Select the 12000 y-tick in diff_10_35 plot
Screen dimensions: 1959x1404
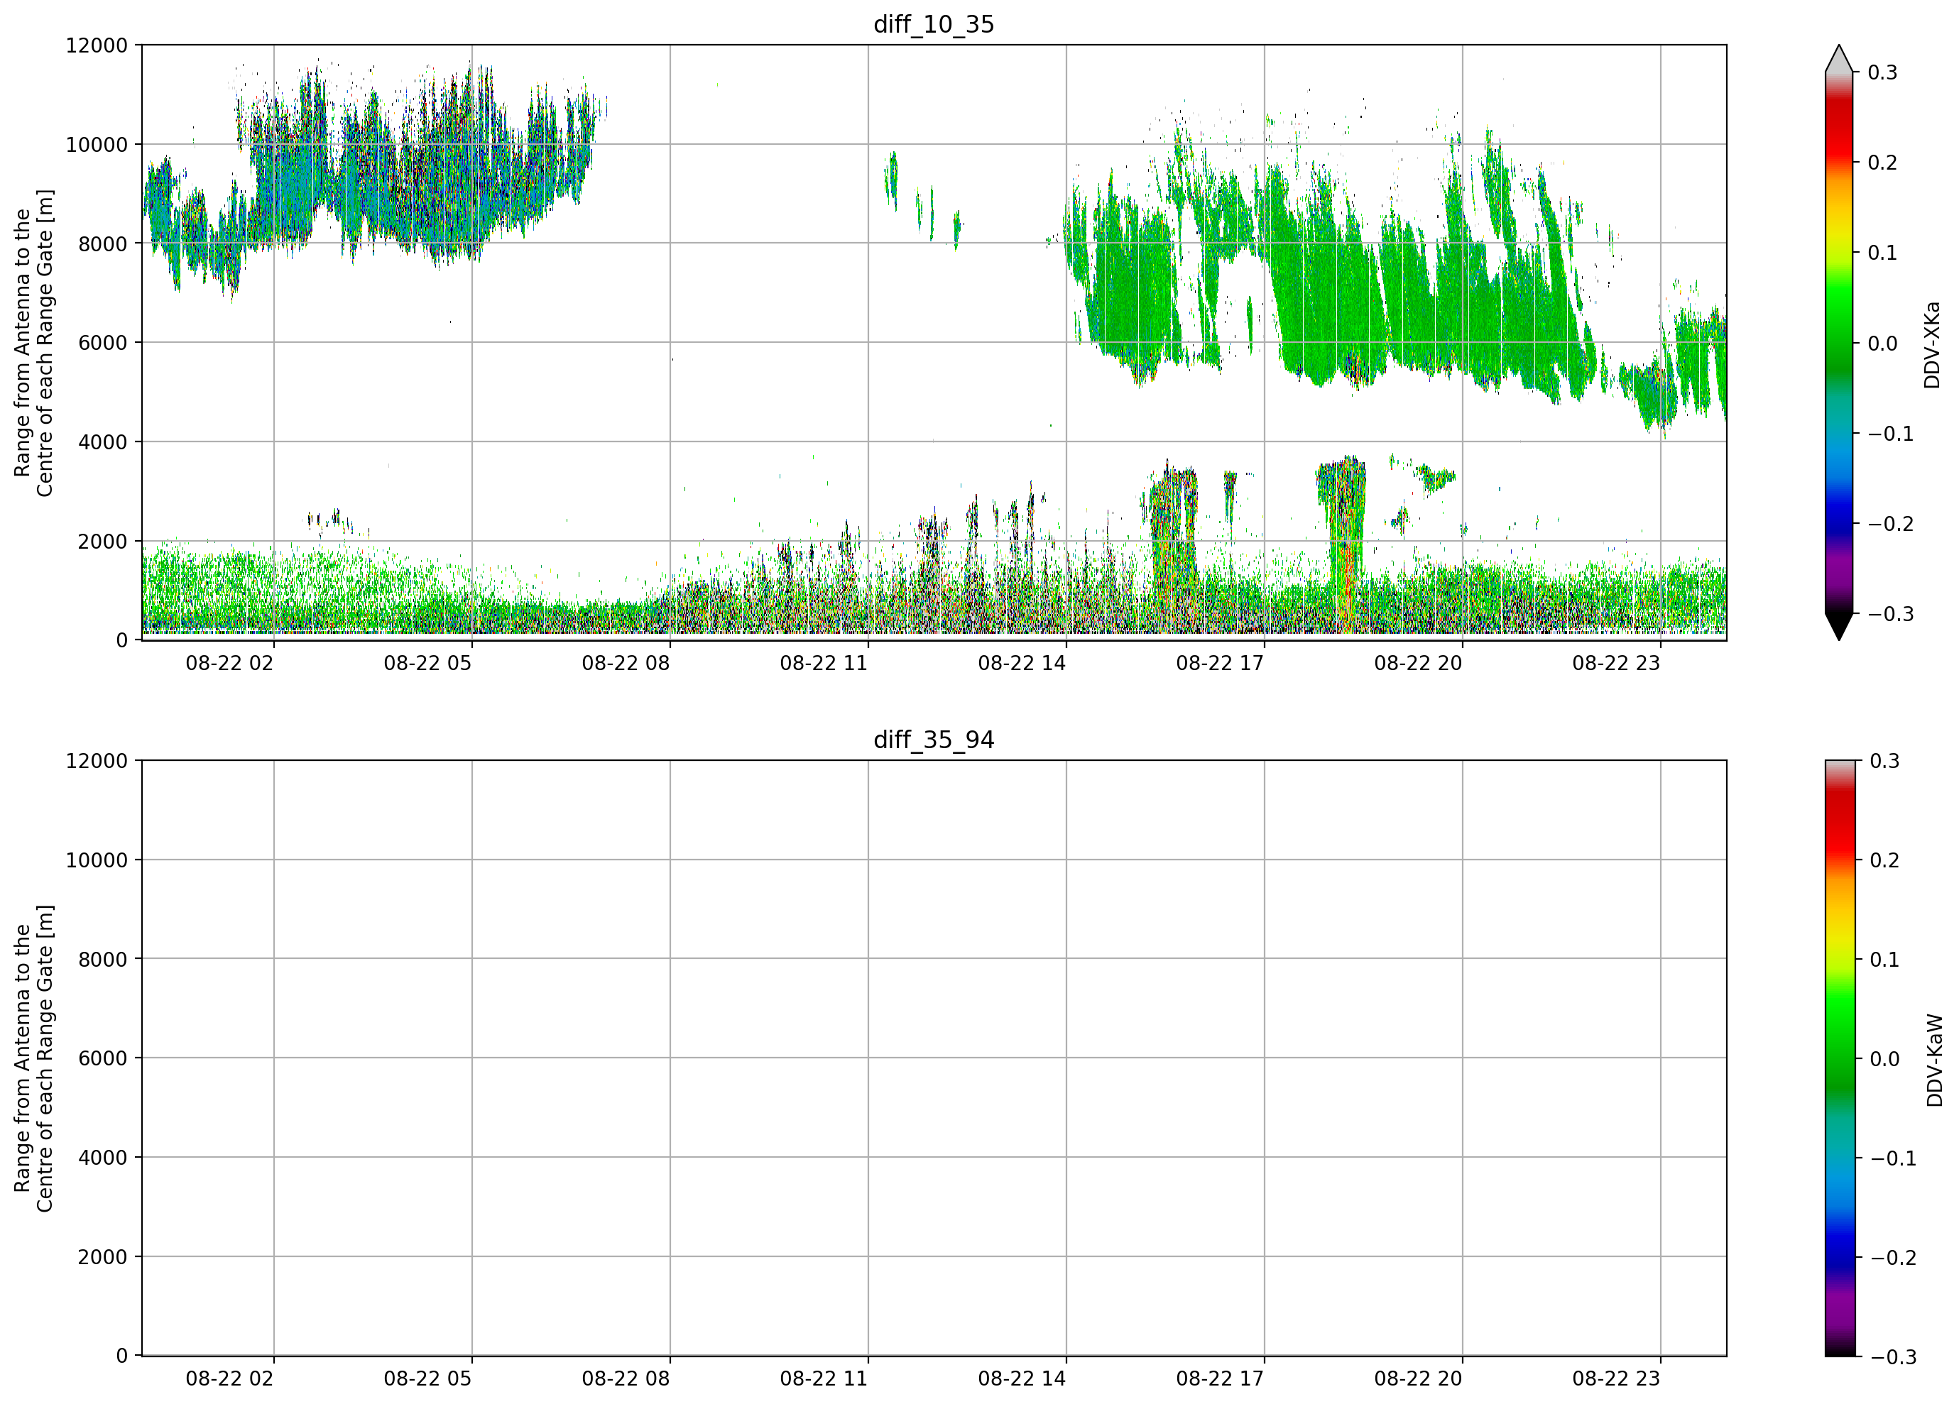point(97,45)
